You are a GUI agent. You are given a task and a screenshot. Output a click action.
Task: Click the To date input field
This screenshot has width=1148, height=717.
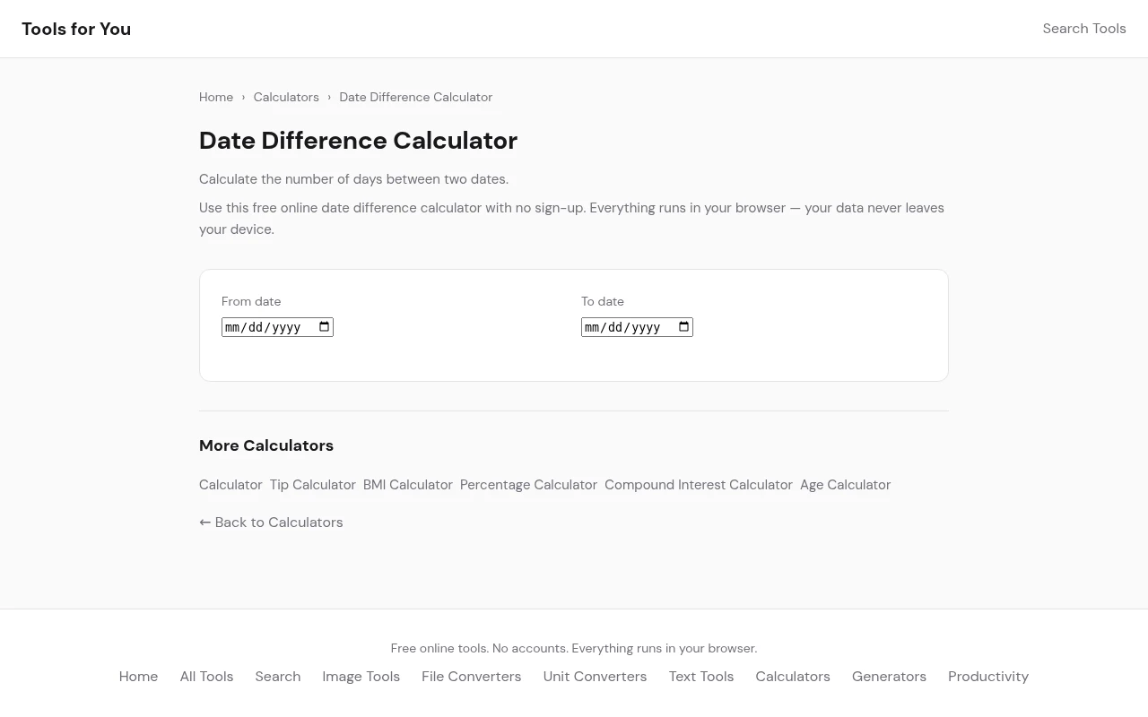(624, 327)
